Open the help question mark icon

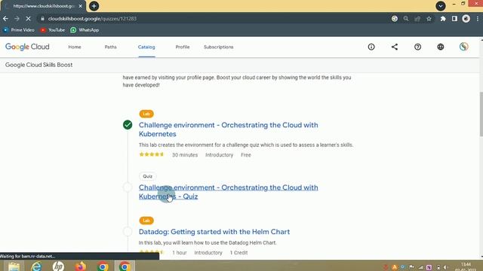417,47
